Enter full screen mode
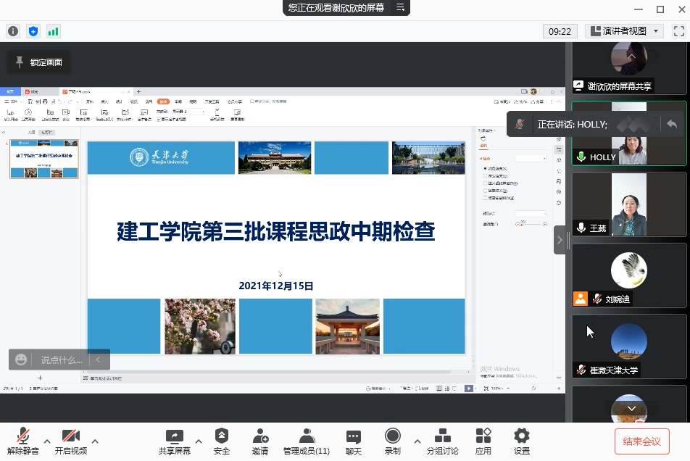The image size is (690, 461). [x=678, y=31]
